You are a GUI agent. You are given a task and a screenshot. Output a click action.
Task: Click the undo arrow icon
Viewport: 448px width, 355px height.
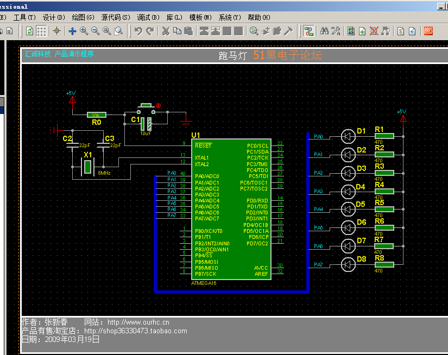(x=138, y=31)
